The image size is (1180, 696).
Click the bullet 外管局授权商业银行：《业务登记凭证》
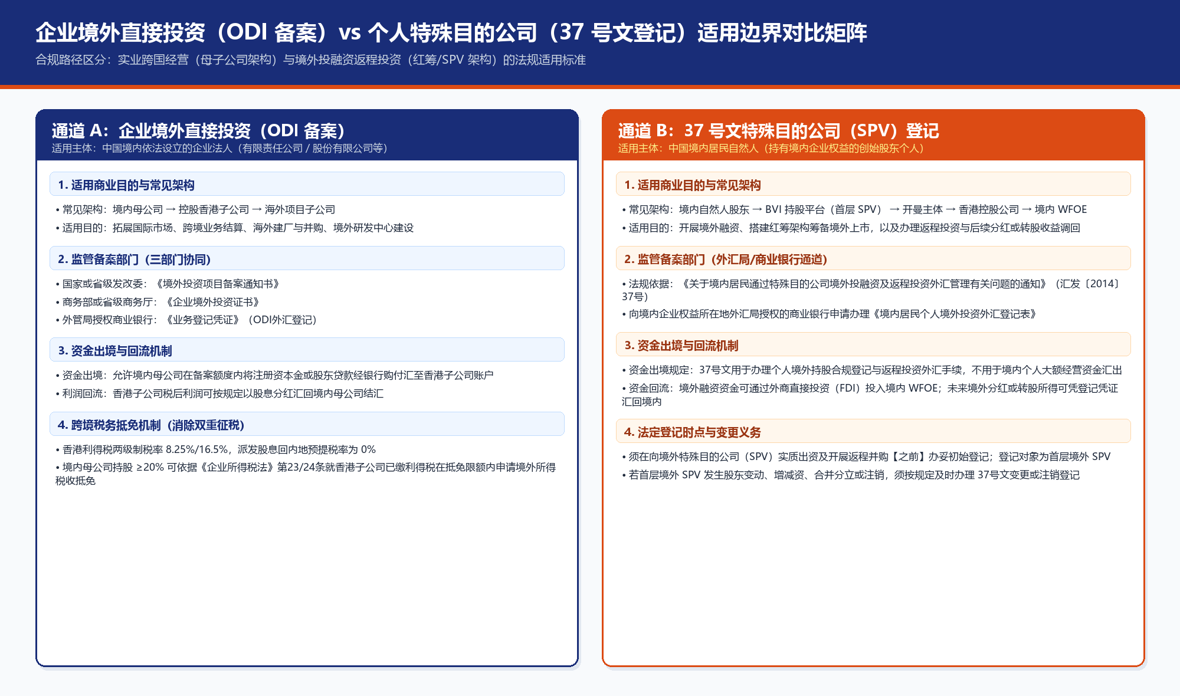tap(187, 320)
